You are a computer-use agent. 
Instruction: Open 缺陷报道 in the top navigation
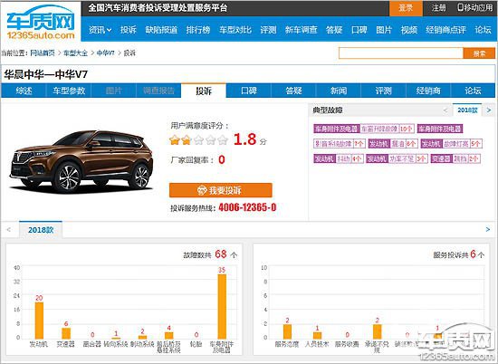pos(161,30)
